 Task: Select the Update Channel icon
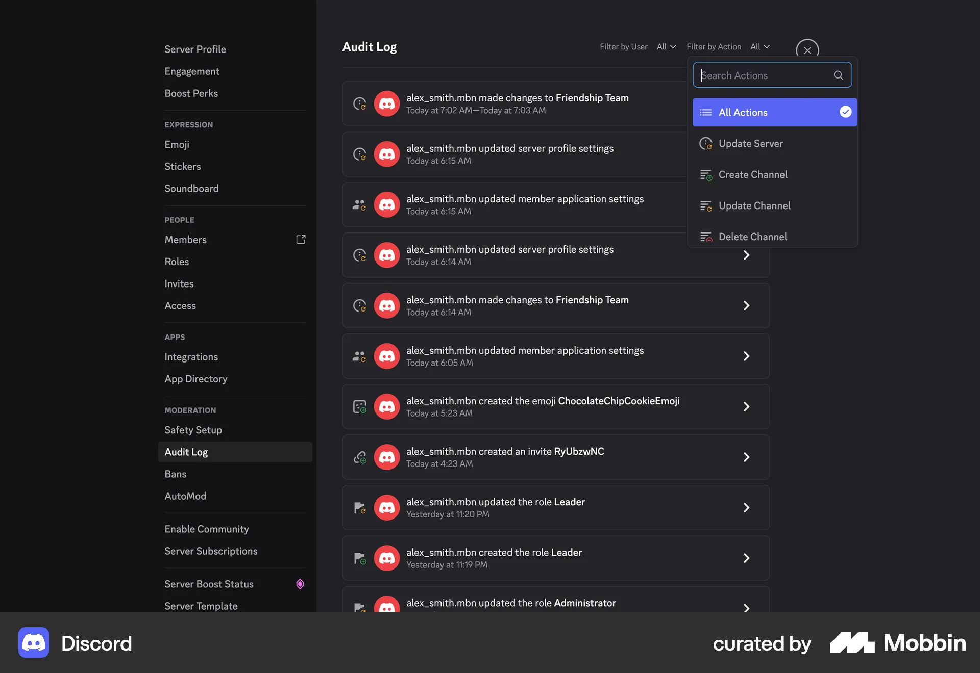[706, 206]
